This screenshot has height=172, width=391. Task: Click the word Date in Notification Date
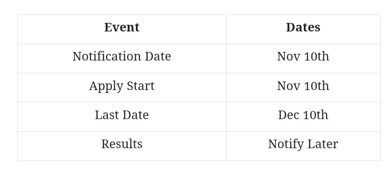click(158, 56)
